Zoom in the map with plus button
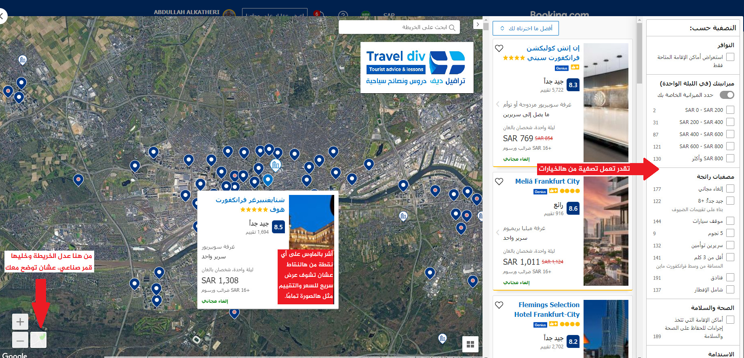Screen dimensions: 744x358 [20, 322]
